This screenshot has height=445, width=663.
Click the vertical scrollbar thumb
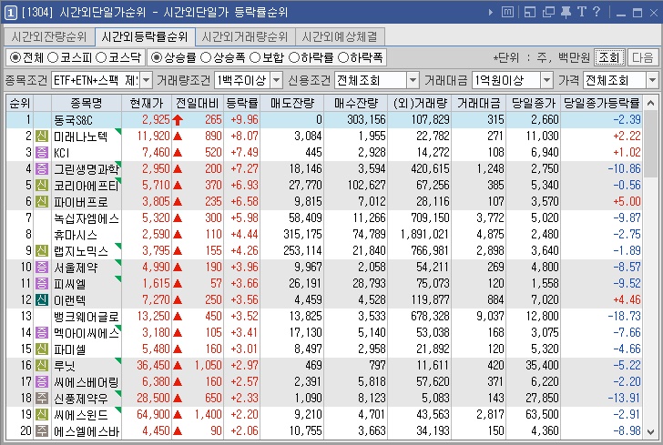[x=651, y=145]
